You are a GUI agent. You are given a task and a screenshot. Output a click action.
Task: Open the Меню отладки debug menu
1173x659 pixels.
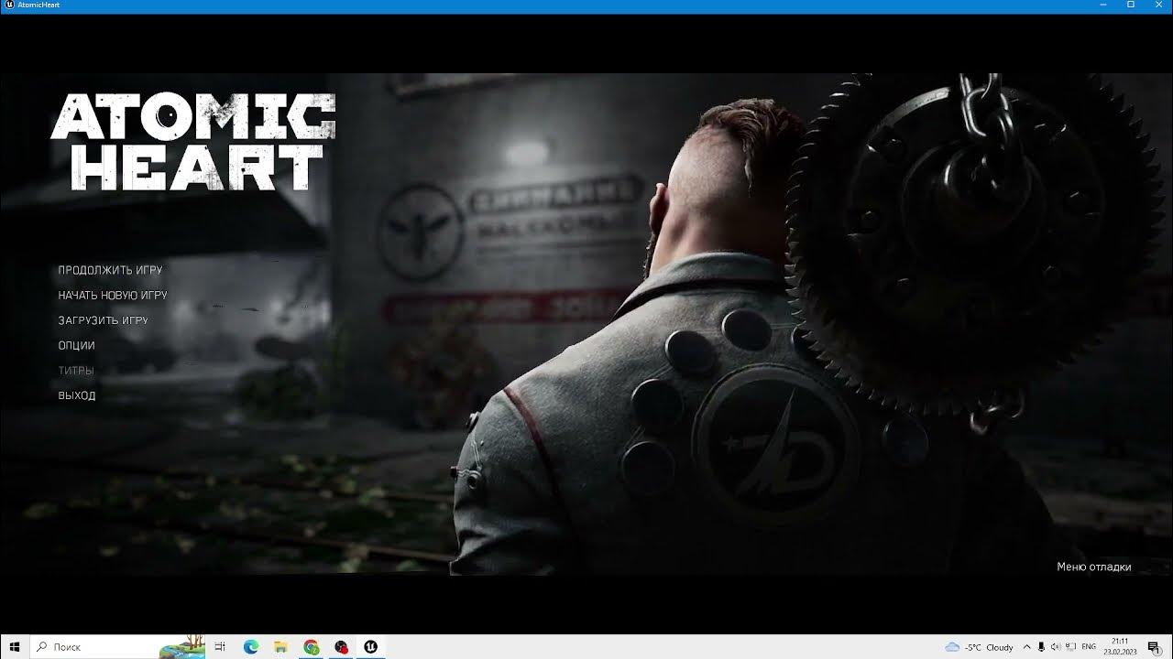(x=1093, y=567)
